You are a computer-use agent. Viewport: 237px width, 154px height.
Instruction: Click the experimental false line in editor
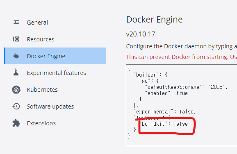165,111
